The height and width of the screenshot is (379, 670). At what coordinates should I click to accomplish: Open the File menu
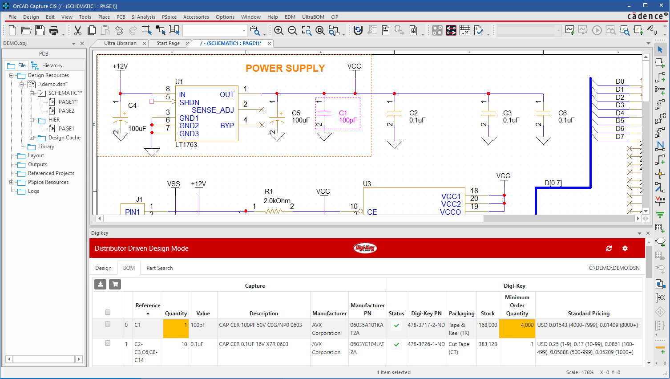click(12, 17)
